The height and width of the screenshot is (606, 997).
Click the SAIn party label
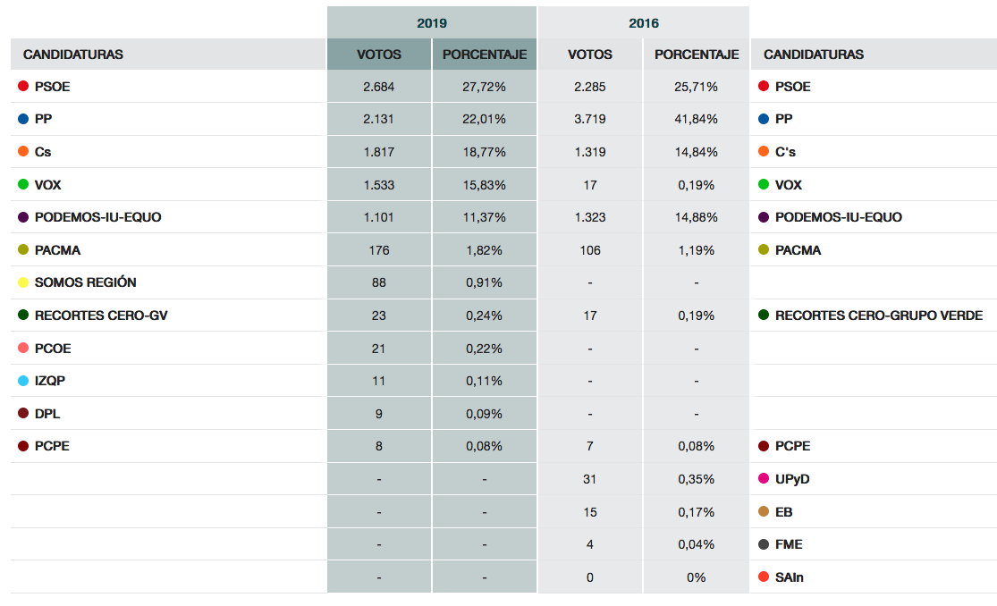coord(790,577)
